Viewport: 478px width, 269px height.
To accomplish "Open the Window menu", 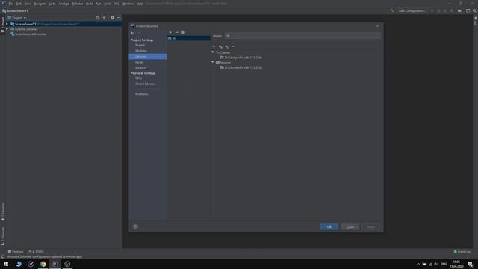I will [128, 4].
